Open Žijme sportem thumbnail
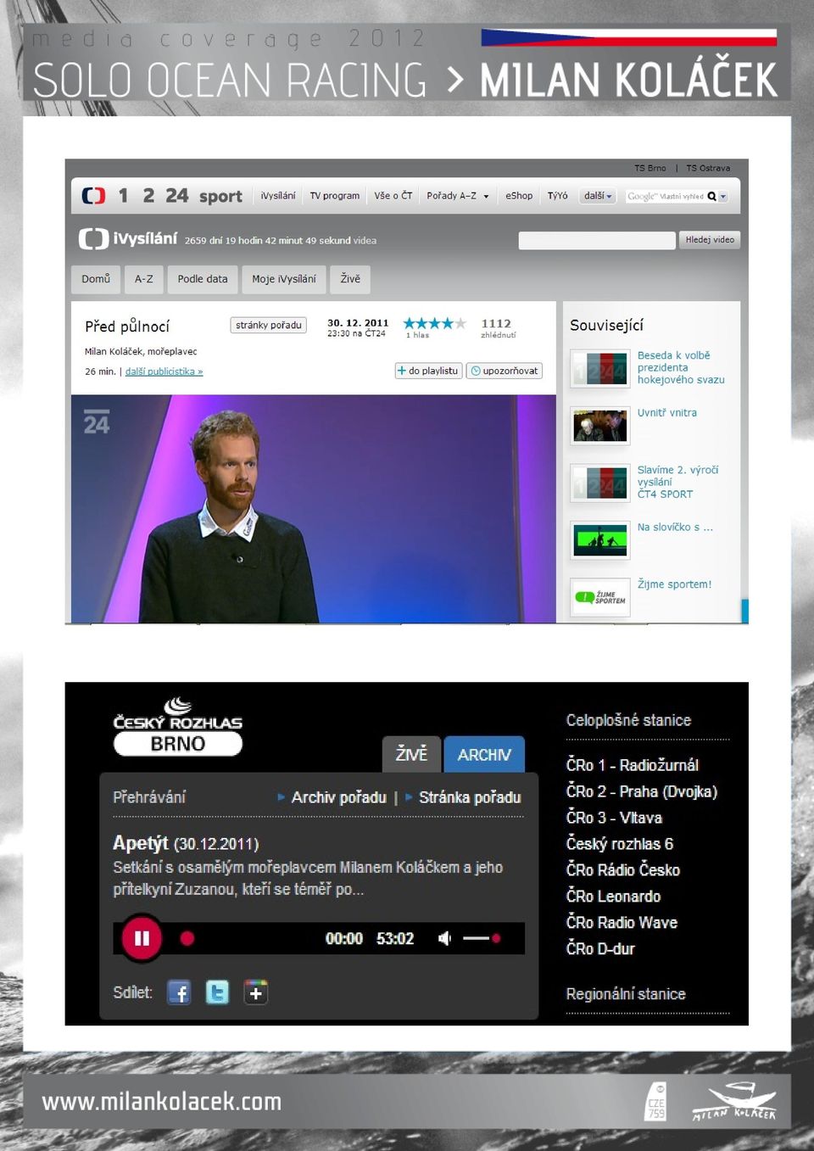The width and height of the screenshot is (814, 1151). [x=600, y=597]
